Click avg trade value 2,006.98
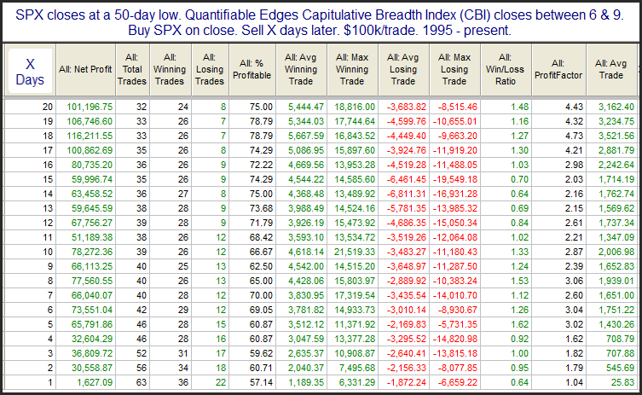This screenshot has height=395, width=642. tap(616, 252)
